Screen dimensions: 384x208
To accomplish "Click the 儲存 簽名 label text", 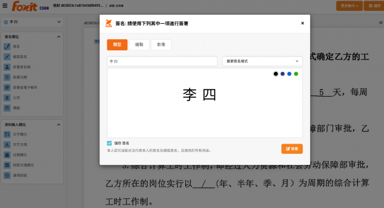I will (x=121, y=143).
